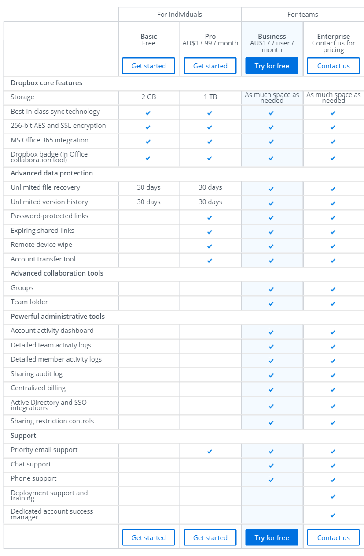364x556 pixels.
Task: Click Enterprise checkmark for Dedicated account success manager
Action: point(333,515)
